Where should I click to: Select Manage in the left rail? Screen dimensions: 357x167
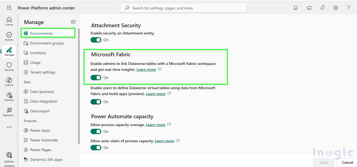pyautogui.click(x=9, y=51)
